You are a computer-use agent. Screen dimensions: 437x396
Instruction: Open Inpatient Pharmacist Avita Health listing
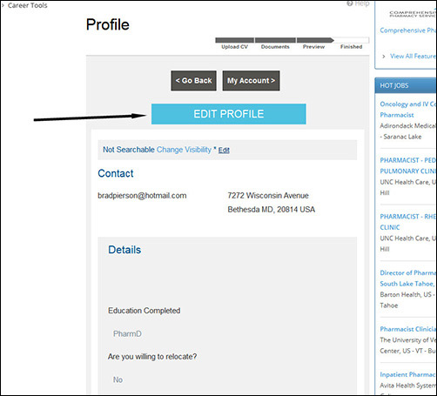[x=407, y=374]
